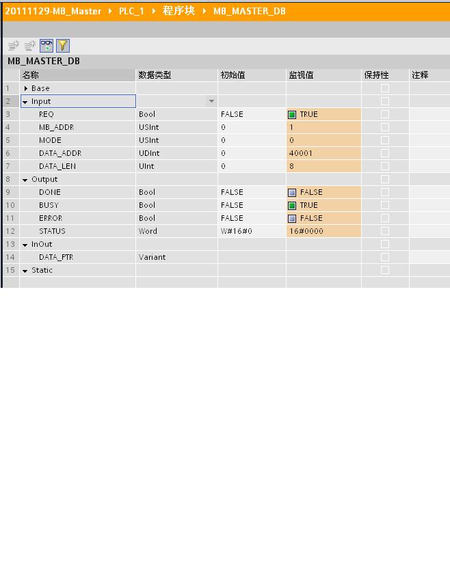Select row number 12 header

[11, 231]
